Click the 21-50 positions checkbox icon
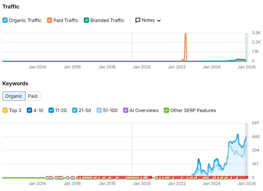263x191 pixels. pyautogui.click(x=75, y=110)
